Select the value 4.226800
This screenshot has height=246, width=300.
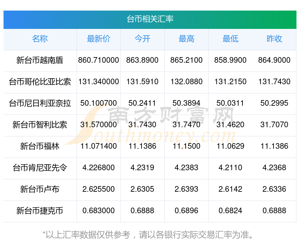click(98, 168)
